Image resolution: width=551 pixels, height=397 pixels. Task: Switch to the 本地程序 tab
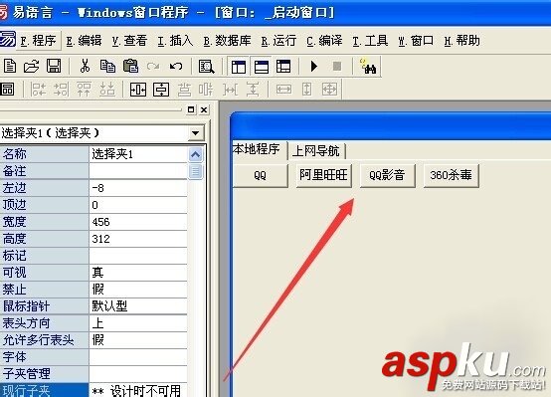[260, 150]
